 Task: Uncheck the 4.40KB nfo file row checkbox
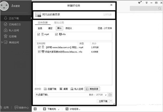coord(39,52)
